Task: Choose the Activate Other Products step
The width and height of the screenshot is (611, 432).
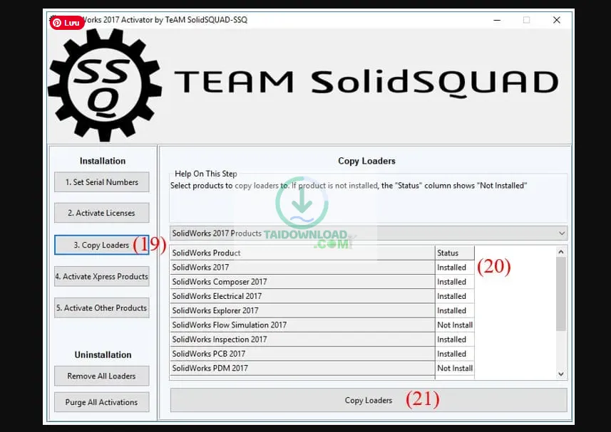Action: [x=102, y=308]
